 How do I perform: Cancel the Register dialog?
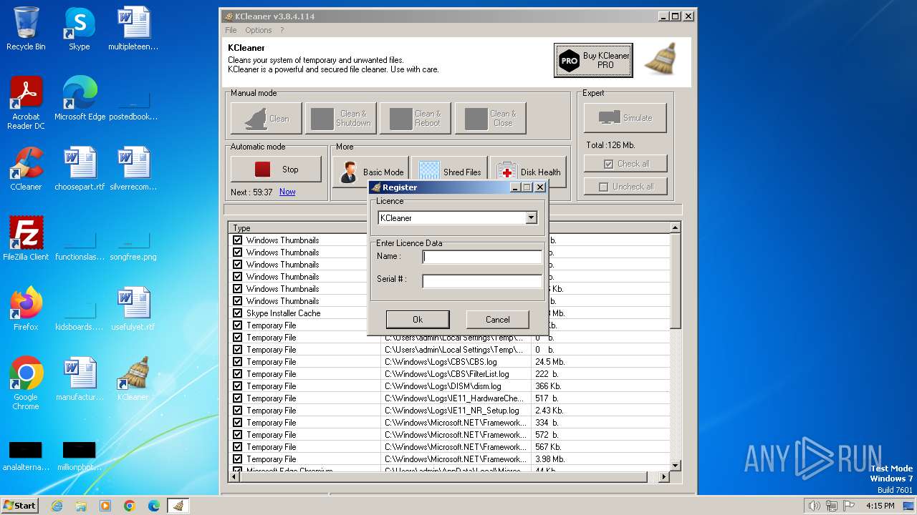tap(497, 320)
